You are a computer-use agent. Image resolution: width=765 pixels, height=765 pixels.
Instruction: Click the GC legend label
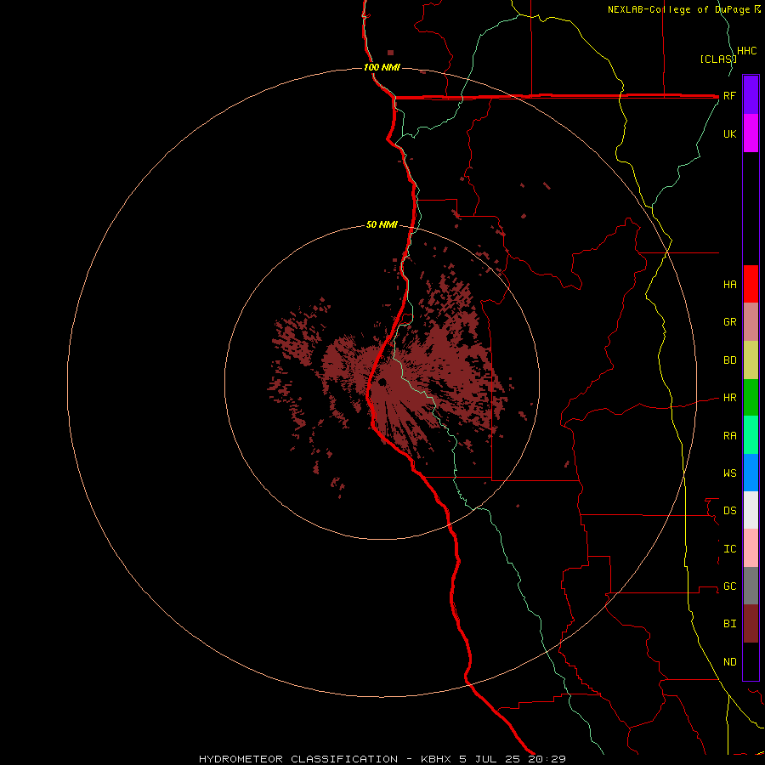(x=729, y=586)
